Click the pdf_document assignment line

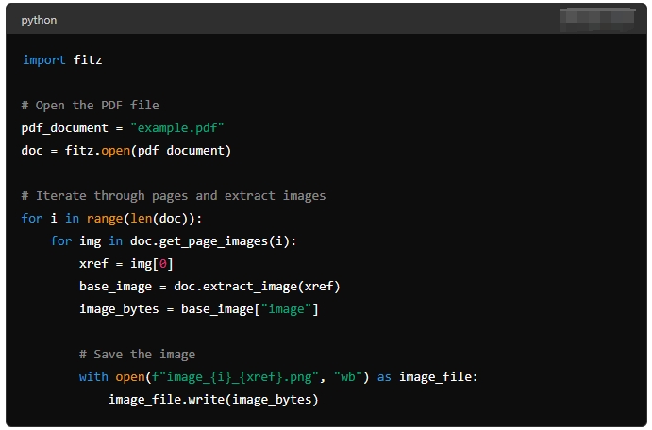tap(123, 128)
